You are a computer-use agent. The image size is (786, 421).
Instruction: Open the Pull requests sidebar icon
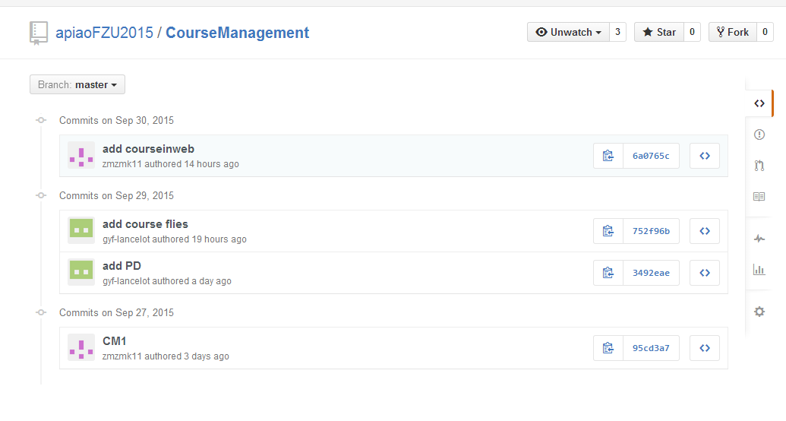759,166
